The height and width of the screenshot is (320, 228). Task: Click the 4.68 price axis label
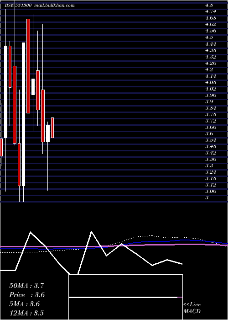(x=211, y=18)
